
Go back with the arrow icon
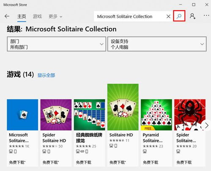(7, 16)
